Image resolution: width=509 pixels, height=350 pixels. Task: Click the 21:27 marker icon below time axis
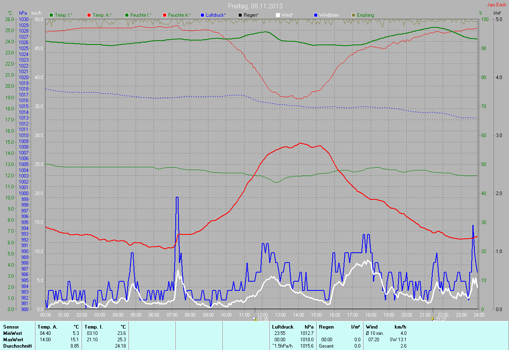[433, 319]
